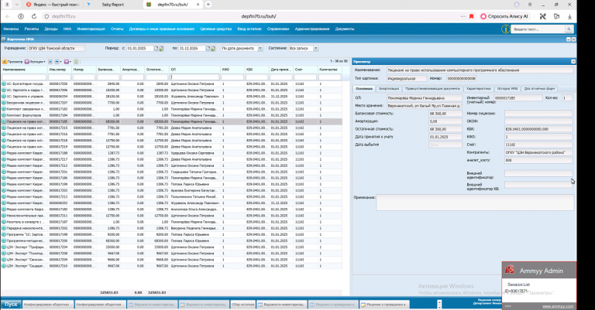Close the Просмотр panel with top-right icon

(573, 61)
